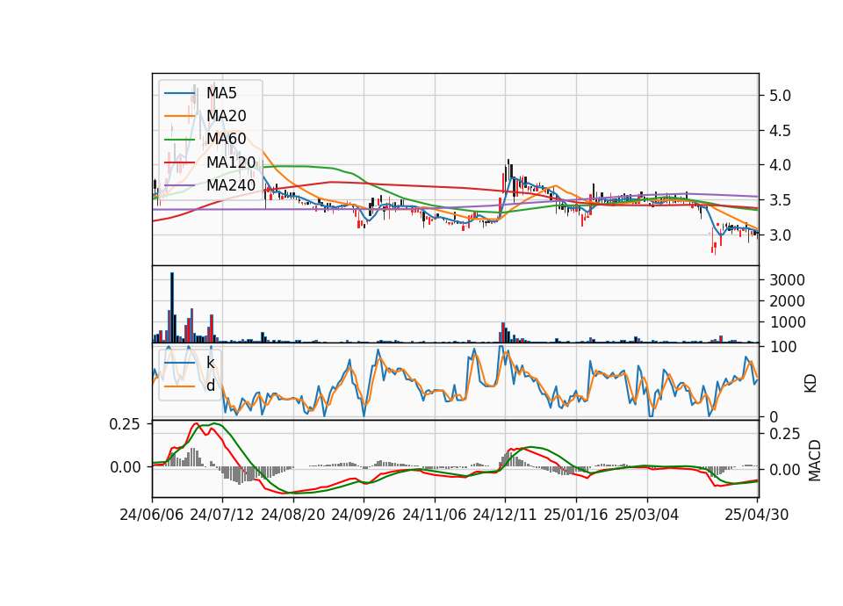Click the 3.0 price axis tick
843x606 pixels.
(780, 235)
